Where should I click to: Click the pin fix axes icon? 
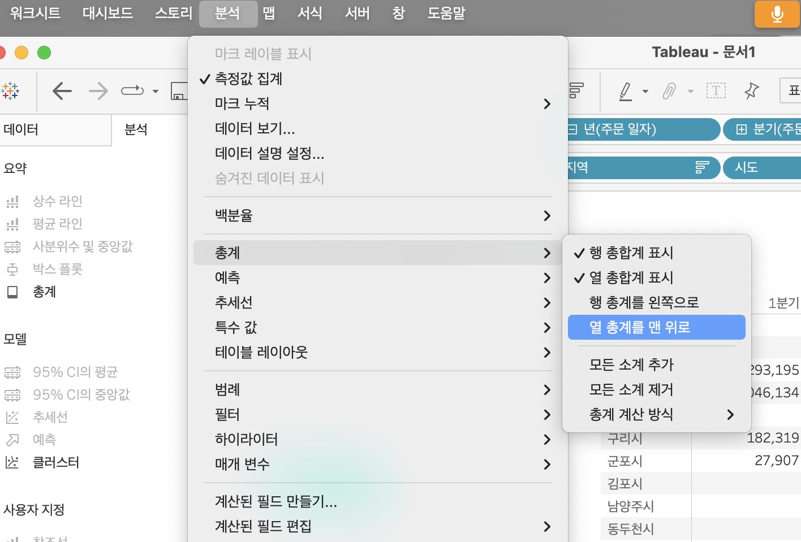click(x=752, y=90)
